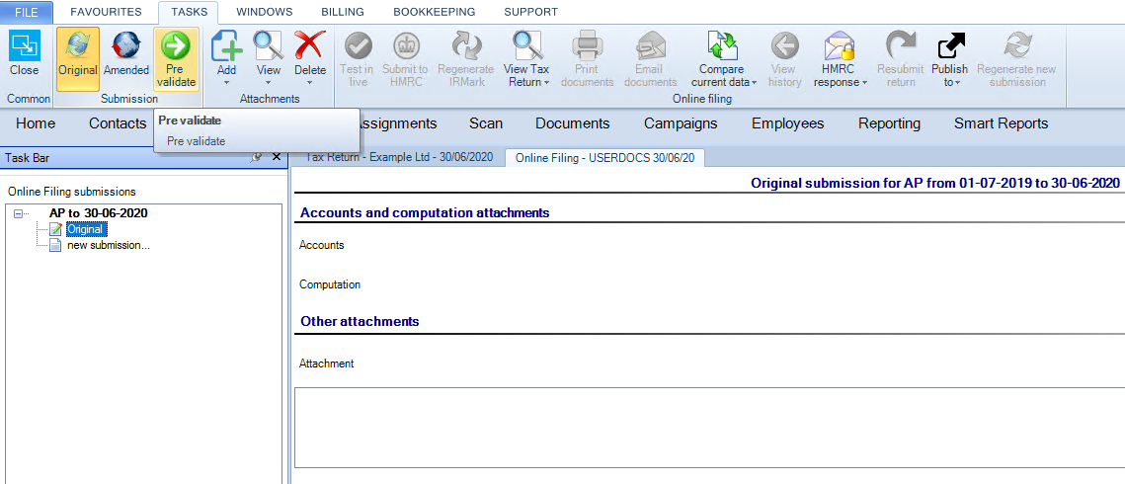Select the Original item in submissions tree

coord(87,229)
